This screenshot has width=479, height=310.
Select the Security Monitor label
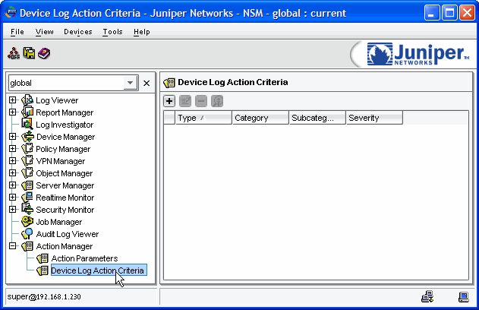point(65,210)
